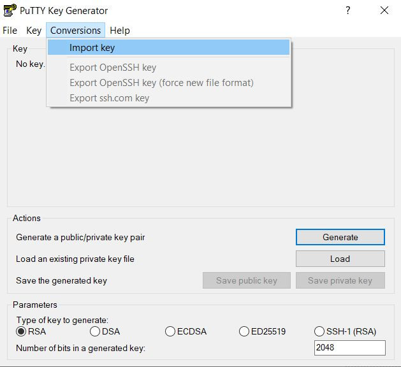This screenshot has width=401, height=367.
Task: Open the Key menu
Action: tap(34, 31)
